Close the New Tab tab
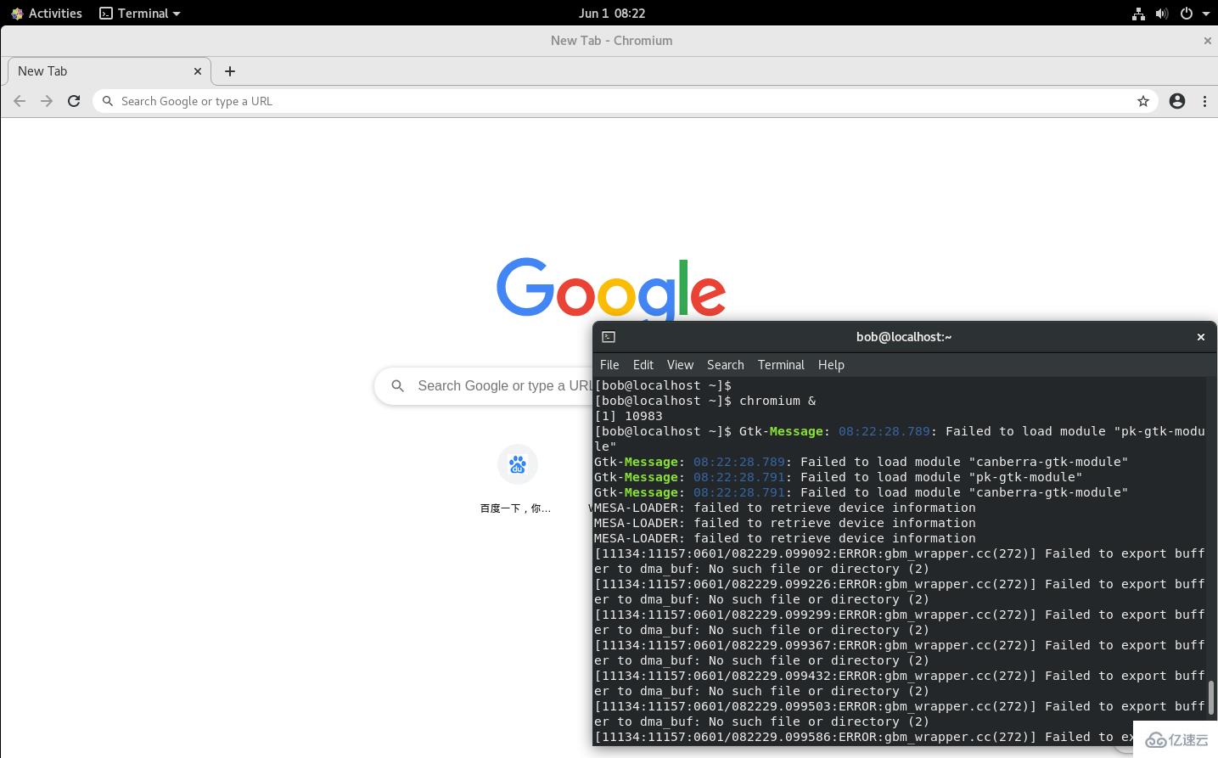This screenshot has width=1218, height=758. point(198,71)
